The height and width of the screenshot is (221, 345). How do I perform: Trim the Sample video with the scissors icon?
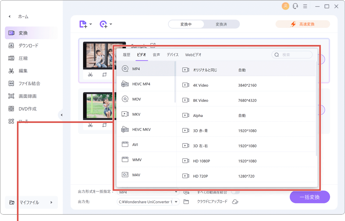pyautogui.click(x=90, y=75)
